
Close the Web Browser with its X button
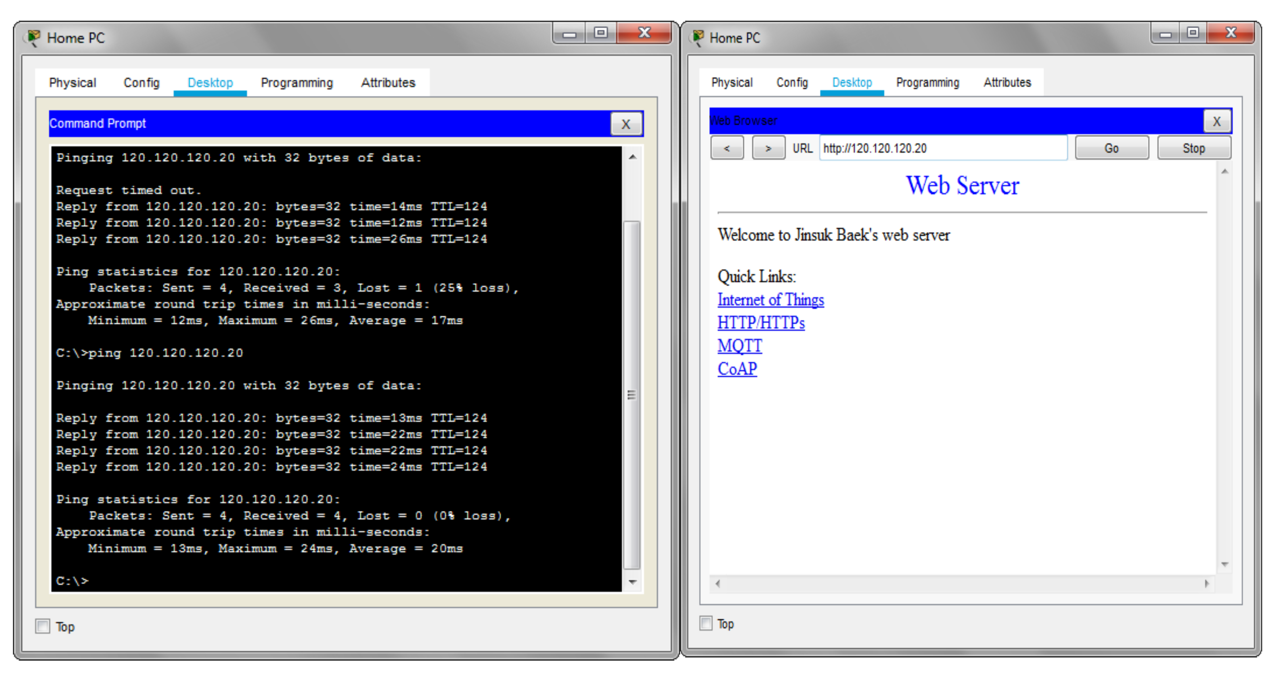(1217, 121)
